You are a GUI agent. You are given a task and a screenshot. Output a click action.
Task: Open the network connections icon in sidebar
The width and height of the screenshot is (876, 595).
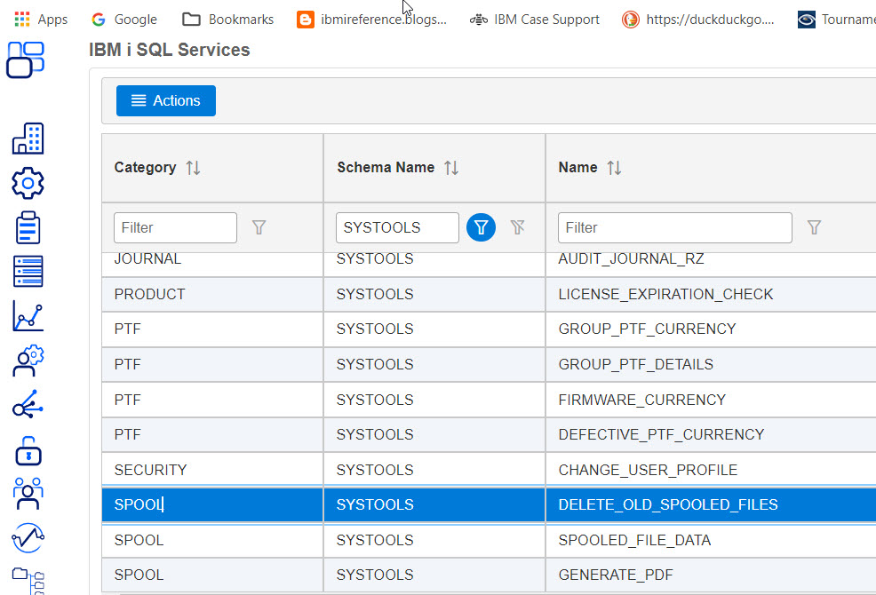click(28, 404)
